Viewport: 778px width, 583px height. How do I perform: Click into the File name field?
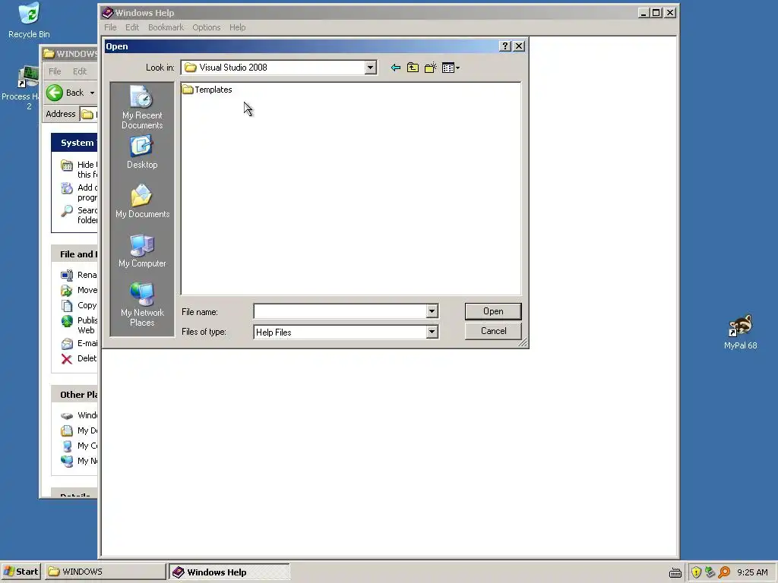pyautogui.click(x=340, y=311)
